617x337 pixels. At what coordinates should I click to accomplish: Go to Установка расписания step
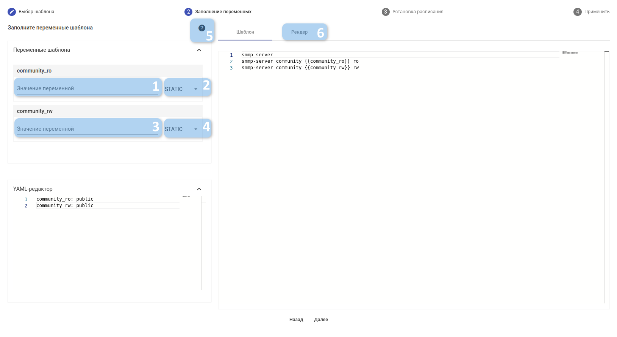[418, 12]
